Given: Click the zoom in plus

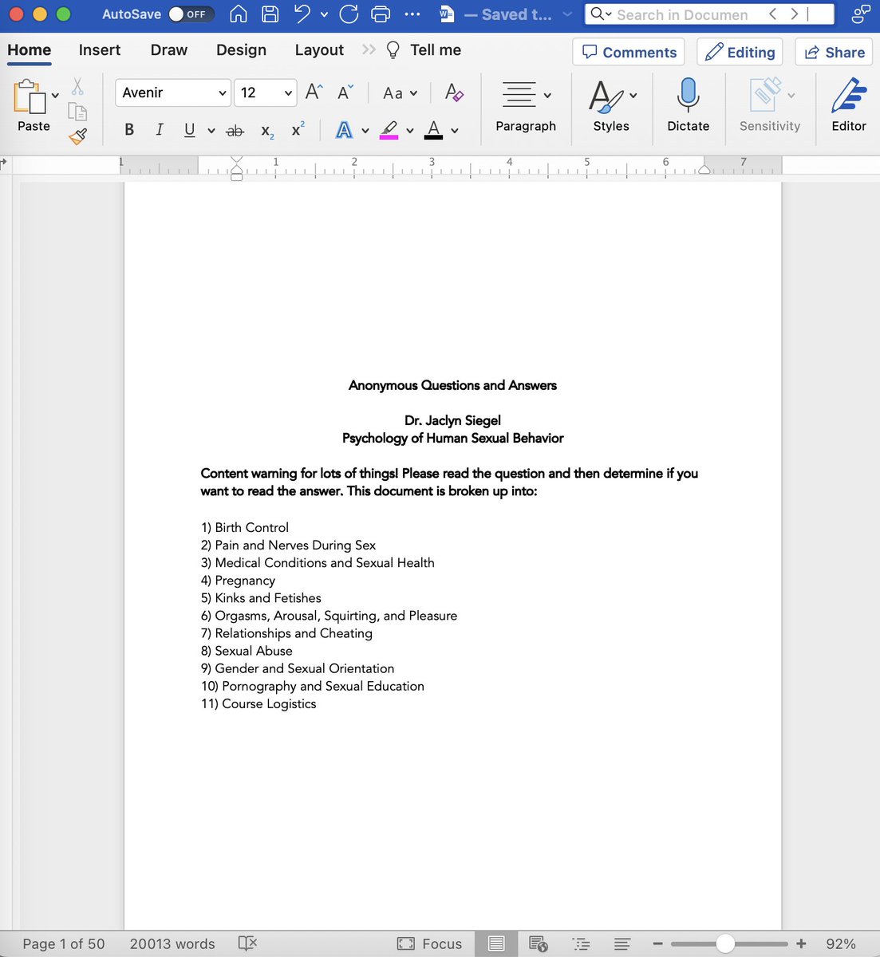Looking at the screenshot, I should (x=801, y=943).
